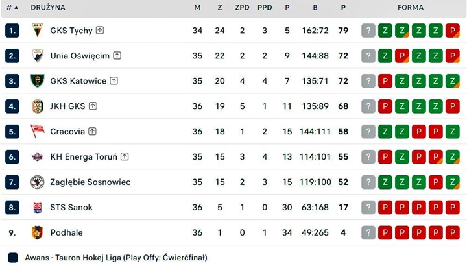
Task: Click the GKS Tychy team crest
Action: tap(38, 31)
